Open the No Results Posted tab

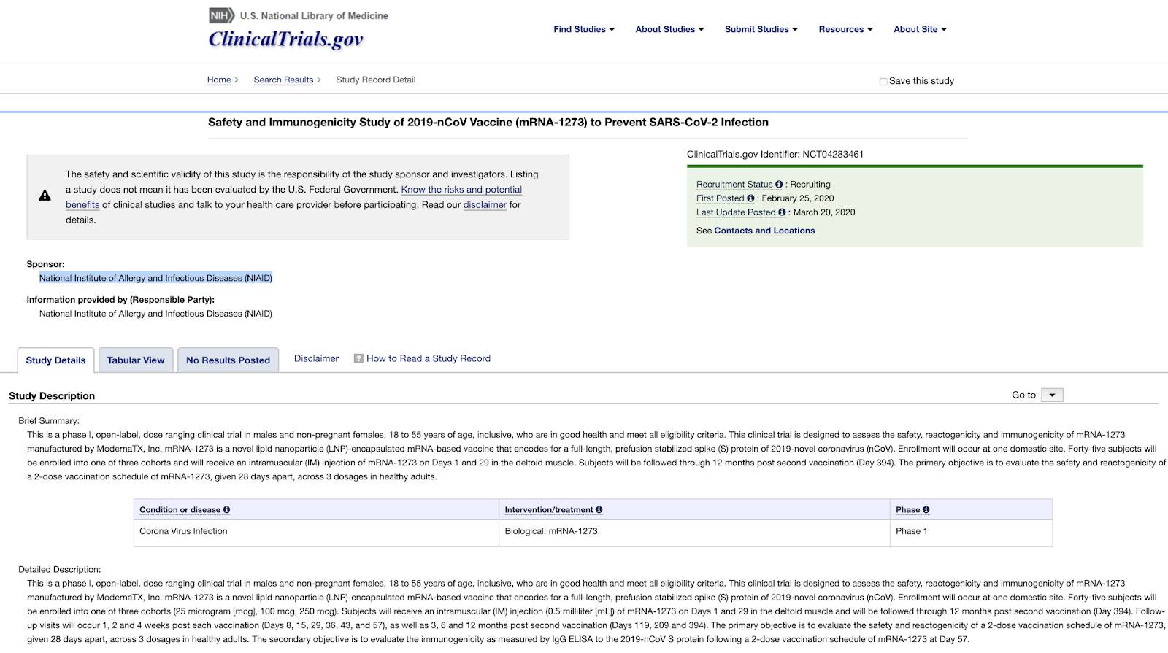228,360
